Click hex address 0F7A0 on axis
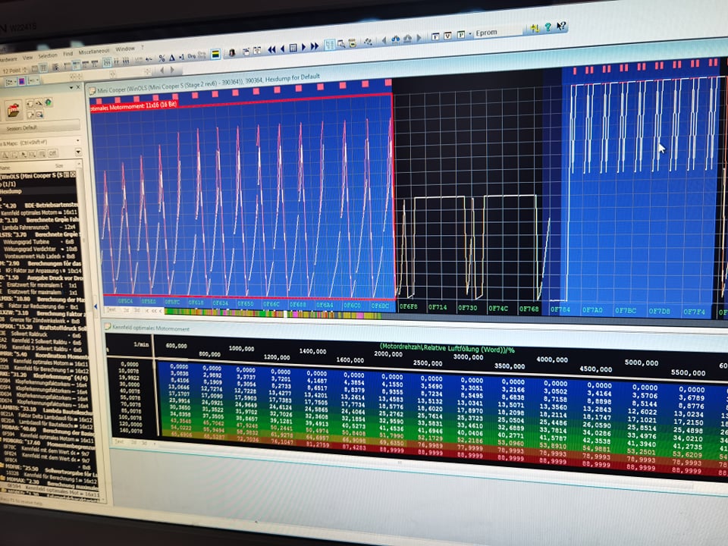 click(x=592, y=309)
